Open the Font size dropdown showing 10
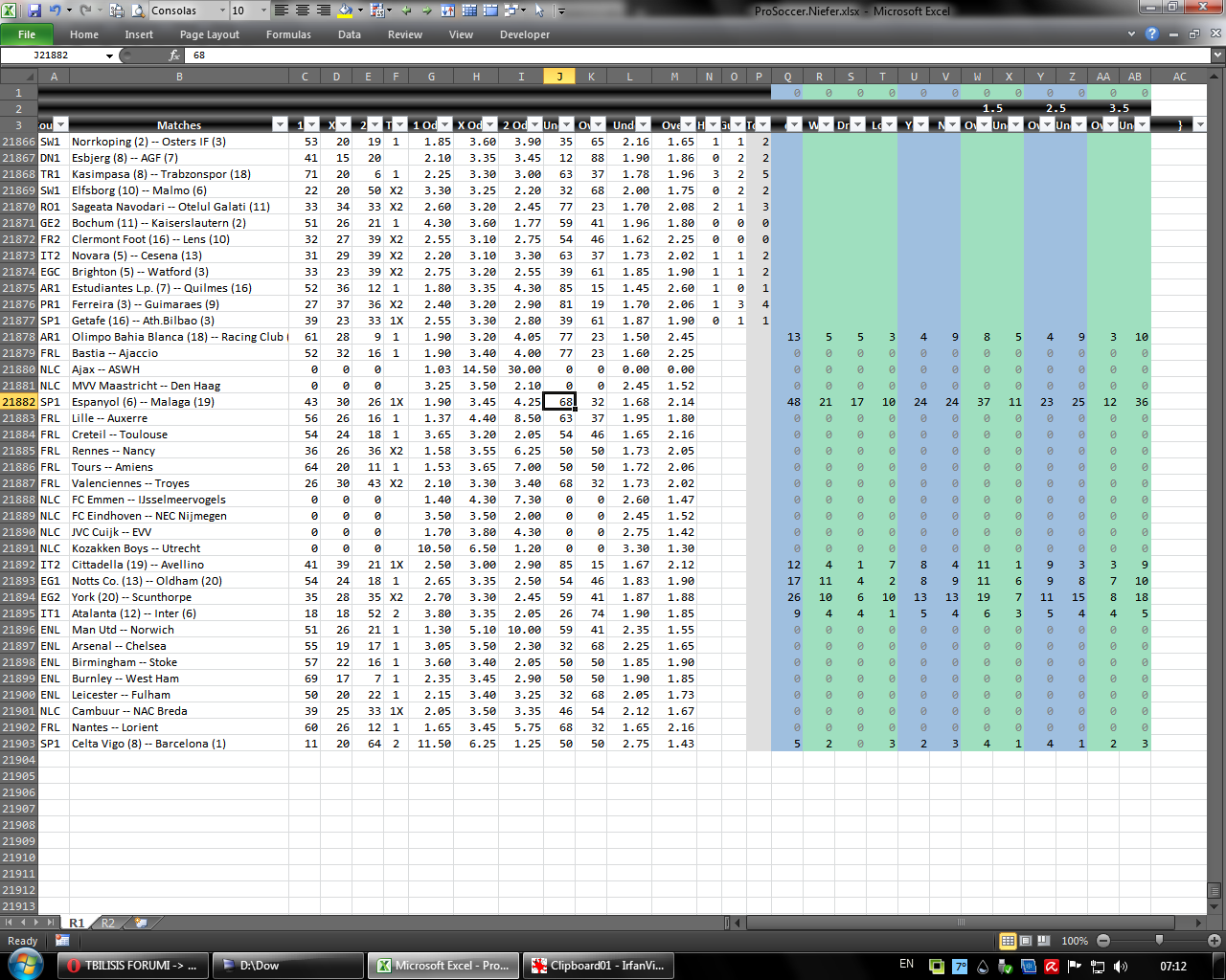The image size is (1226, 980). tap(263, 11)
